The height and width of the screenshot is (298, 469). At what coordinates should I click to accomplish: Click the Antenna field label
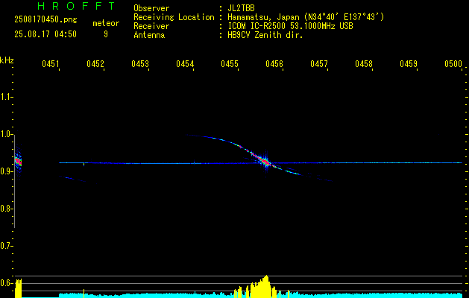tap(149, 35)
